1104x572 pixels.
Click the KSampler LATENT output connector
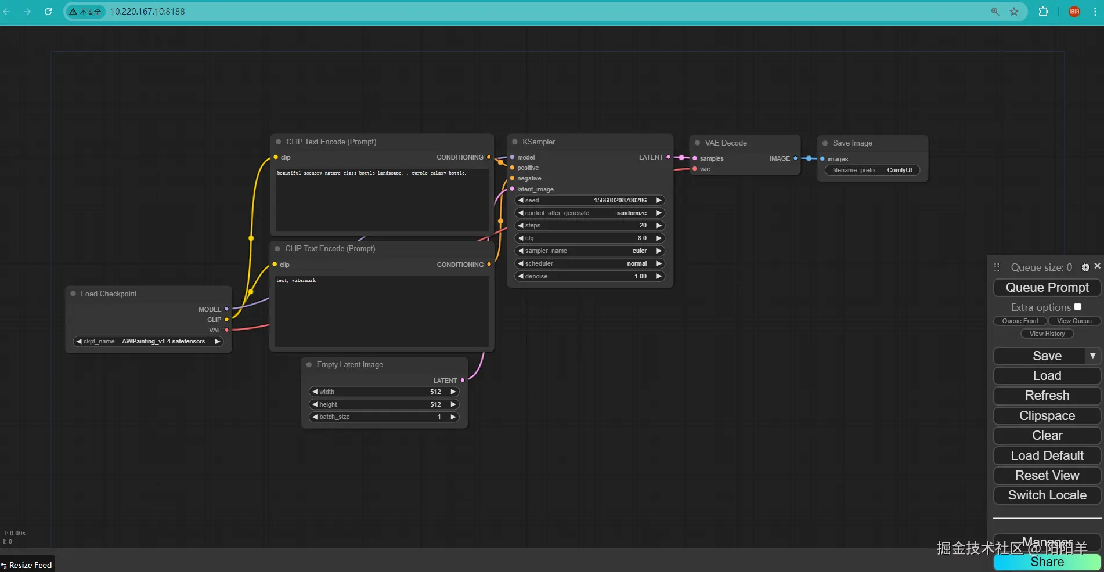click(x=668, y=157)
